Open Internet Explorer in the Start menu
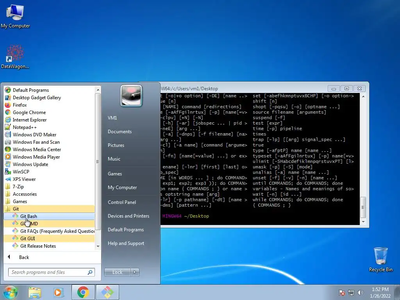The height and width of the screenshot is (300, 400). click(50, 120)
